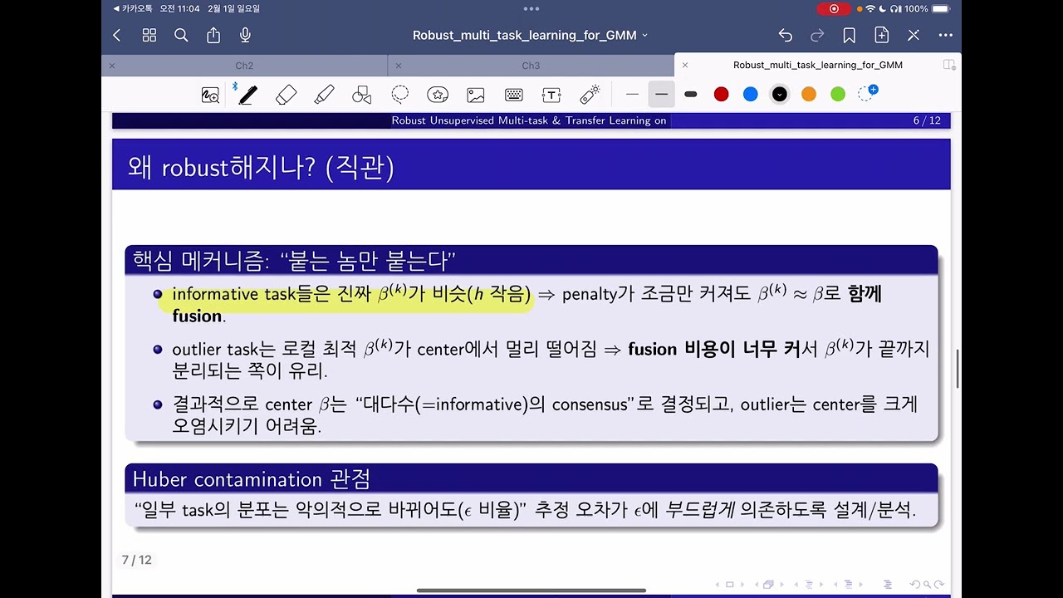The width and height of the screenshot is (1063, 598).
Task: Click the bold 'fusion 비용이 너무 커' text
Action: pyautogui.click(x=713, y=349)
